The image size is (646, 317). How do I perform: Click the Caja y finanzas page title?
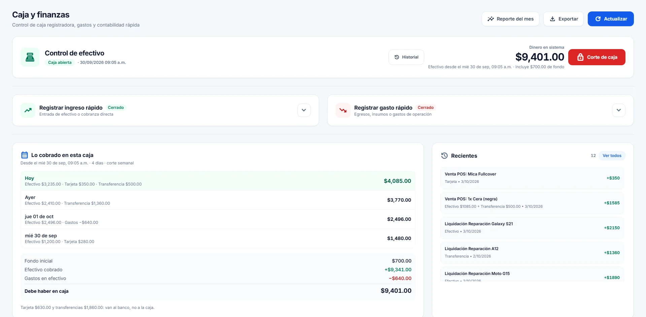point(41,15)
